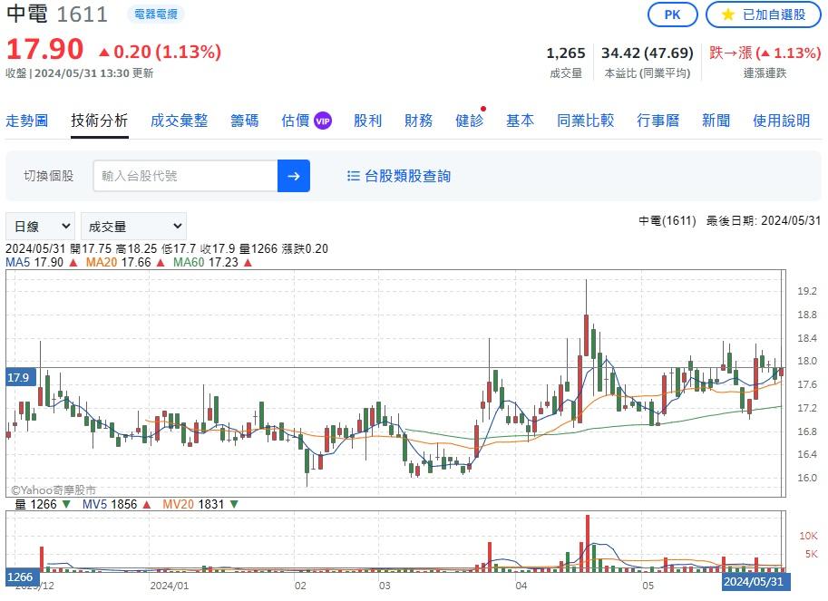Switch to the 同業比較 tab
Image resolution: width=828 pixels, height=601 pixels.
tap(585, 121)
